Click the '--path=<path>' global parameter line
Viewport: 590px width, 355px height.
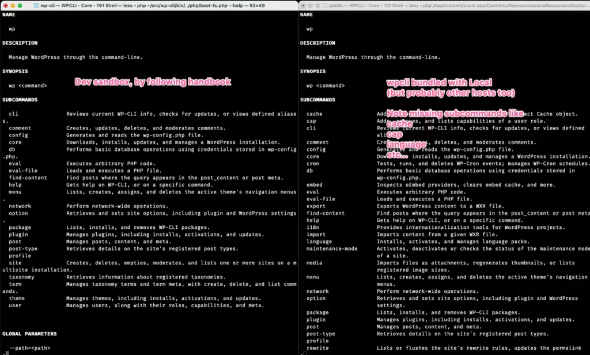(x=30, y=348)
